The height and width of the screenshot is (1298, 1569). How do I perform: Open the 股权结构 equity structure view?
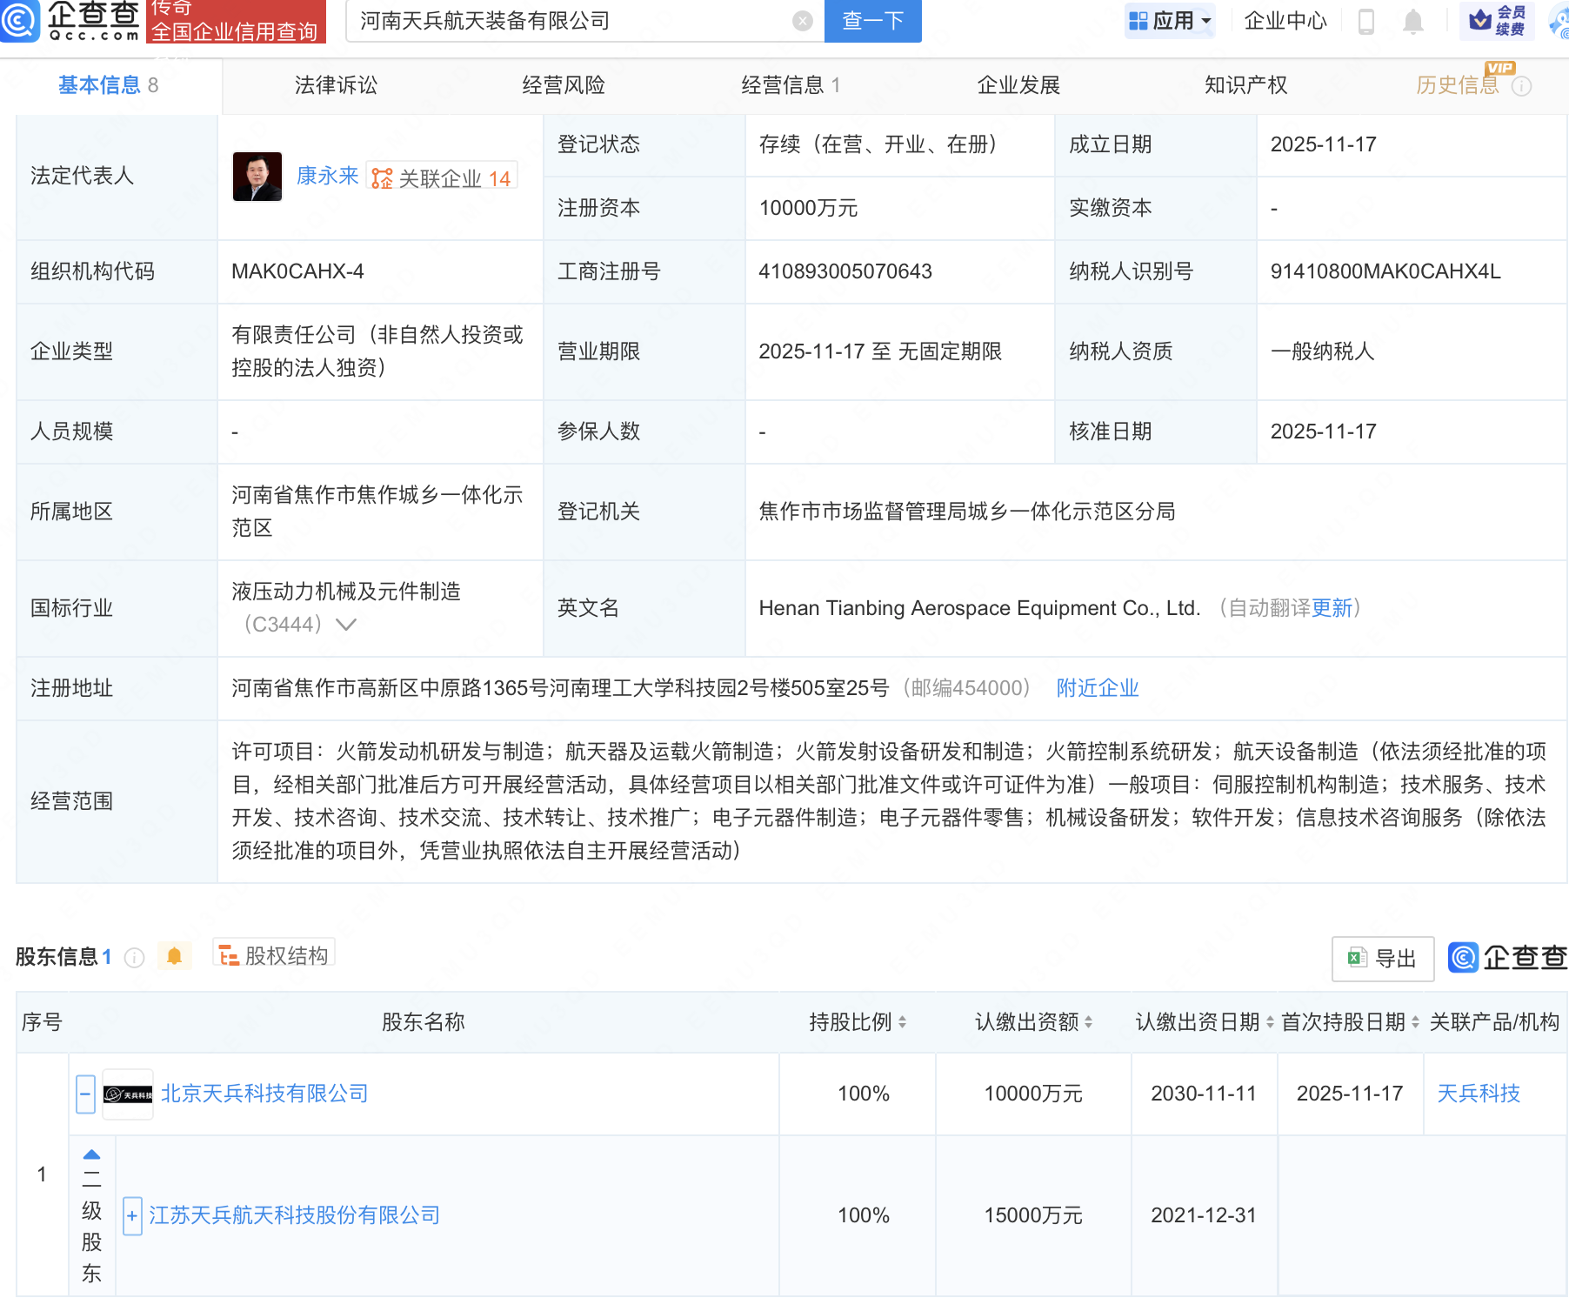(x=274, y=953)
